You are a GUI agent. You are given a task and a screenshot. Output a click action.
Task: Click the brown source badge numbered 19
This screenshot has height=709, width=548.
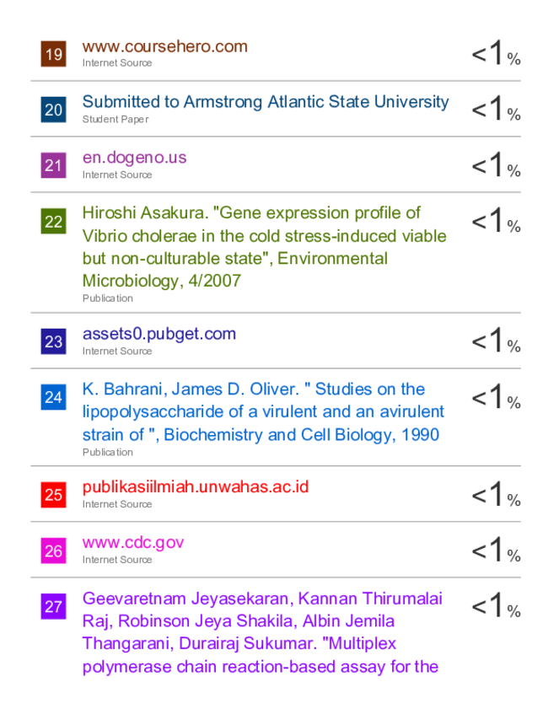pyautogui.click(x=53, y=54)
